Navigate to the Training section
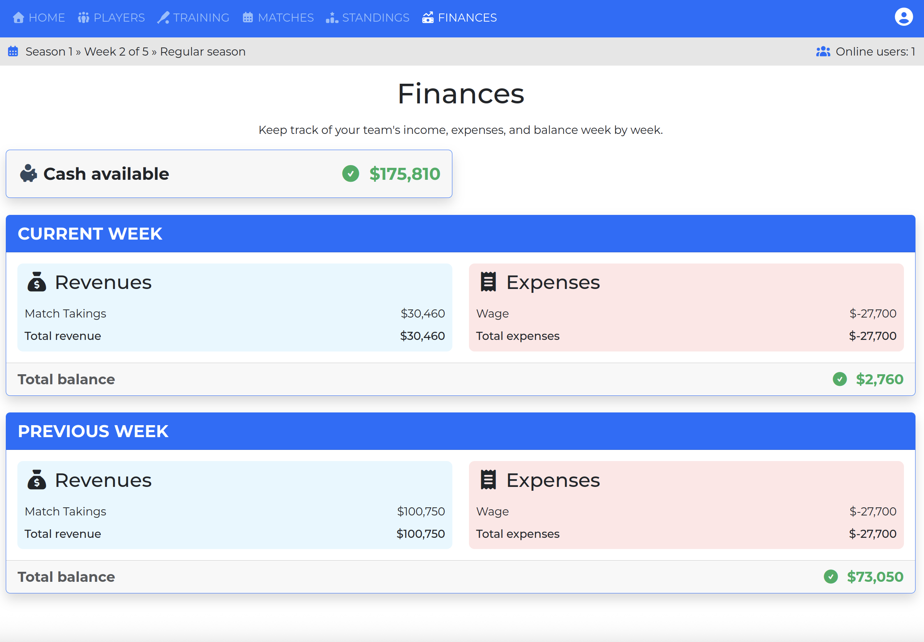 pyautogui.click(x=194, y=18)
